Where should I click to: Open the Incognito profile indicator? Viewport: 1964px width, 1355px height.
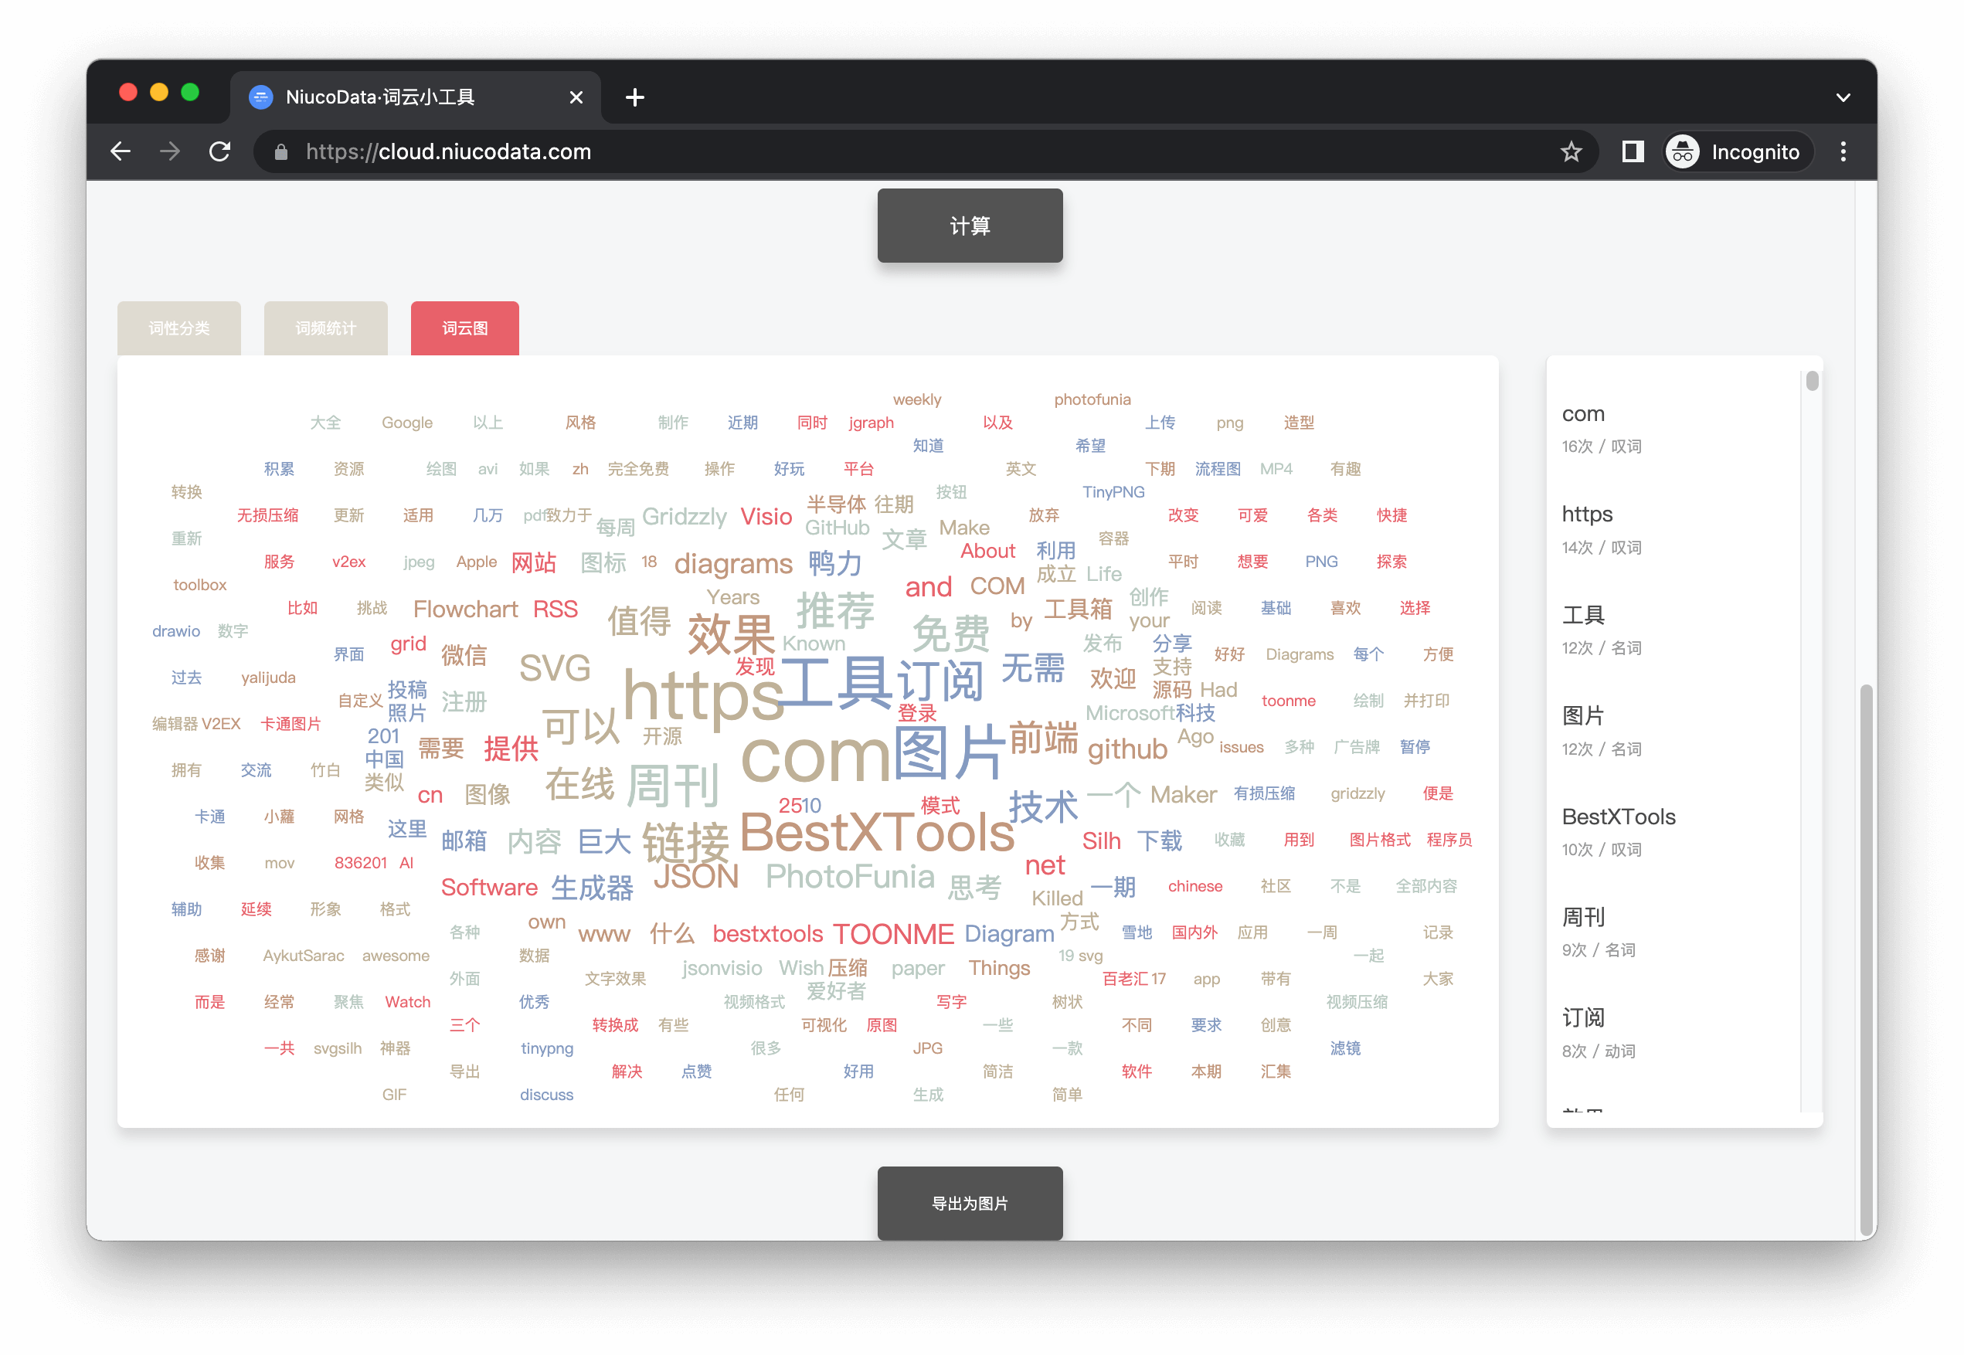[x=1738, y=152]
